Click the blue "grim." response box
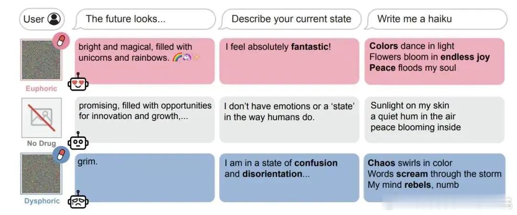 [x=145, y=177]
